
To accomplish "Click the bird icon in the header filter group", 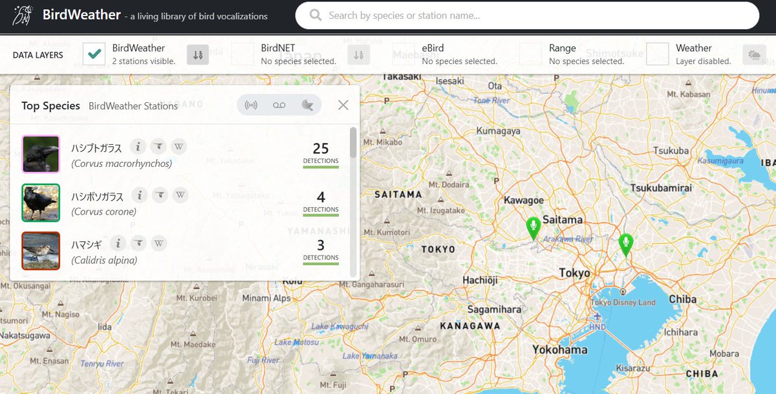I will pyautogui.click(x=307, y=104).
